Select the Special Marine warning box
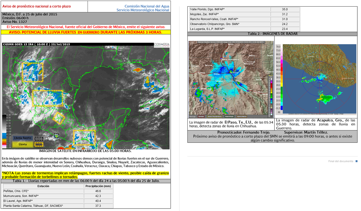The height and width of the screenshot is (211, 361). 242,116
